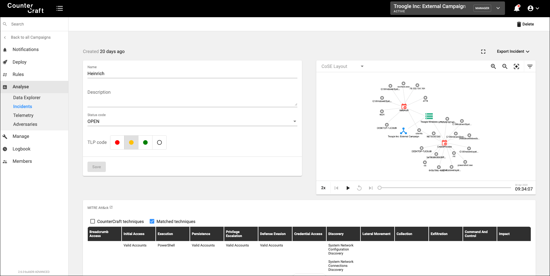Click System Network Configuration Discovery
Screen dimensions: 550x276
pos(341,249)
